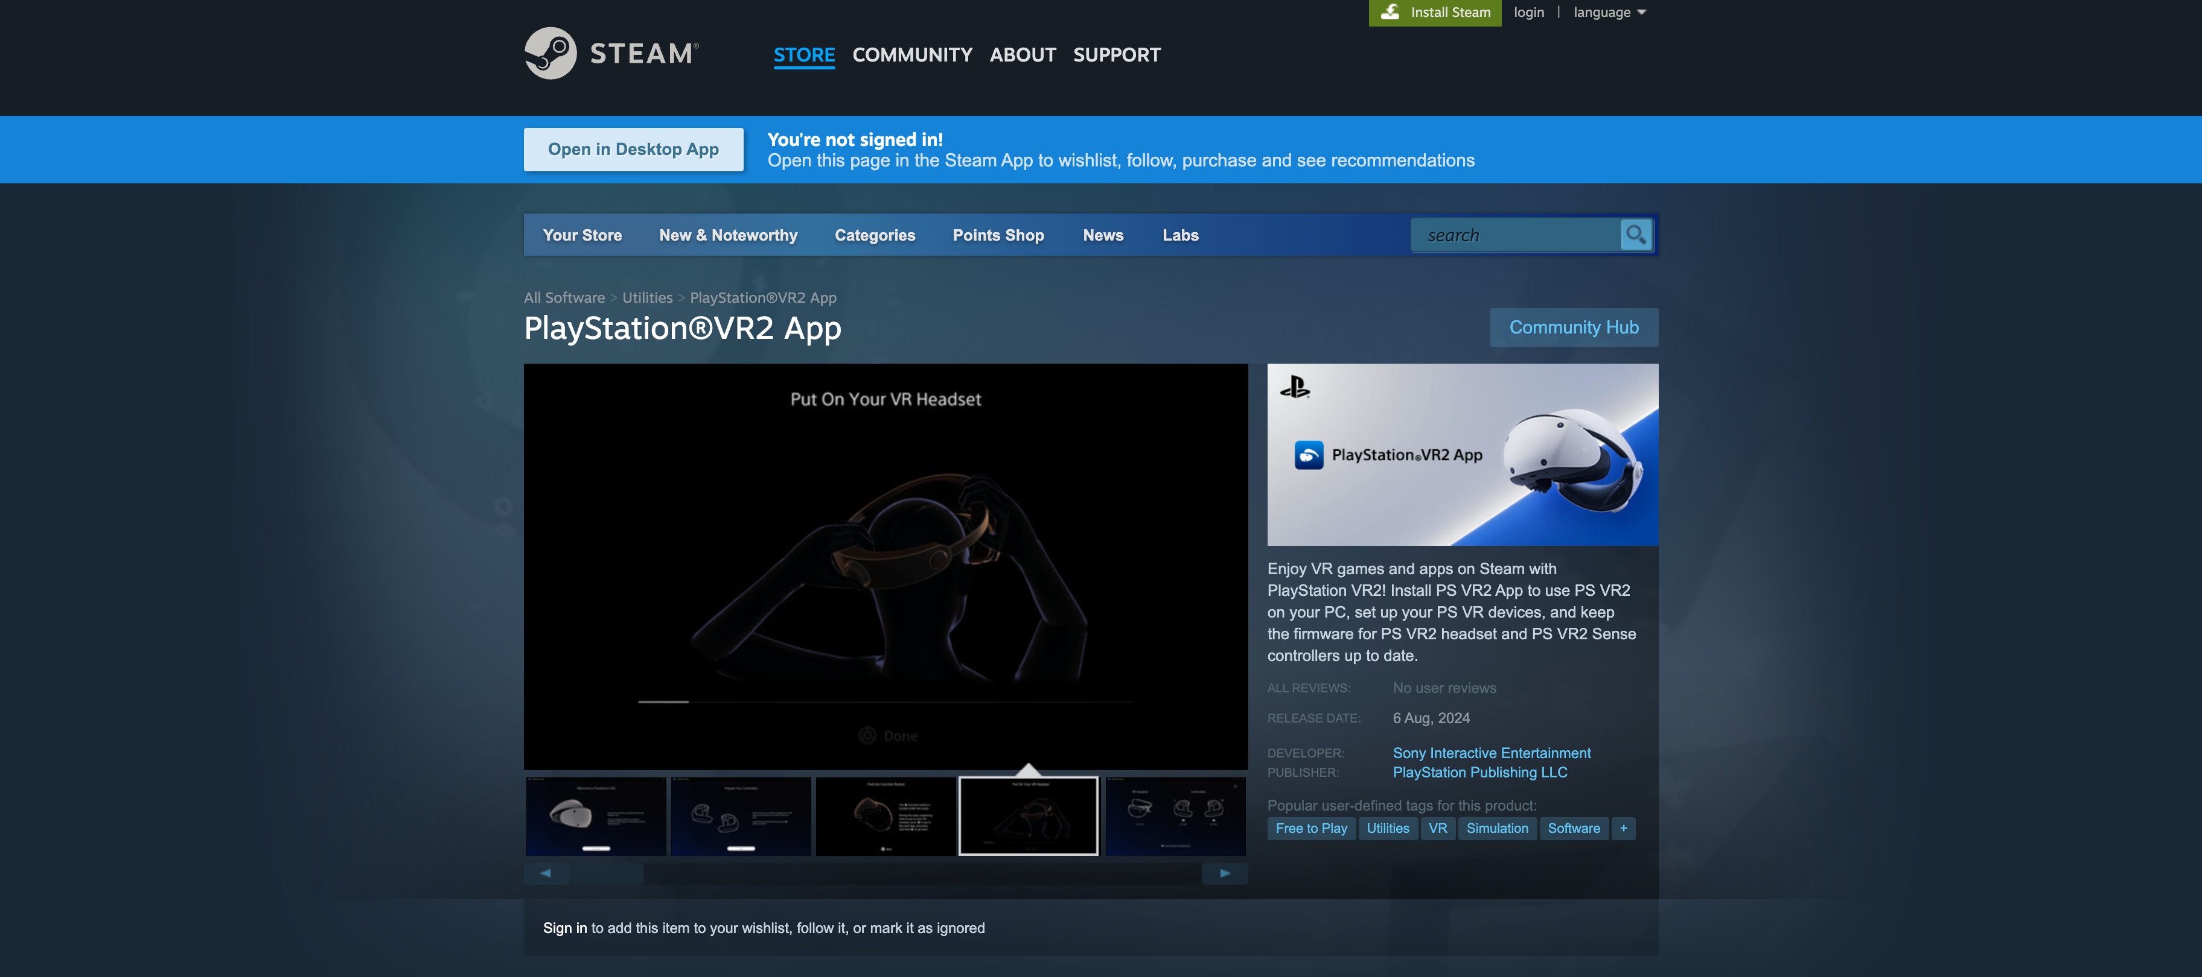
Task: Click the Install Steam download icon
Action: pos(1390,12)
